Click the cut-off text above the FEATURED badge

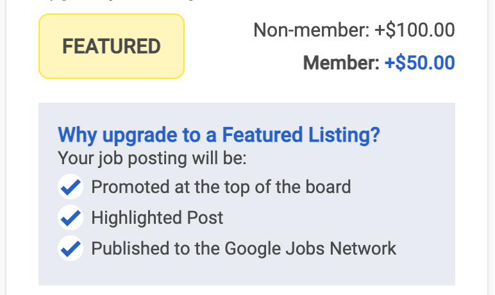point(120,1)
